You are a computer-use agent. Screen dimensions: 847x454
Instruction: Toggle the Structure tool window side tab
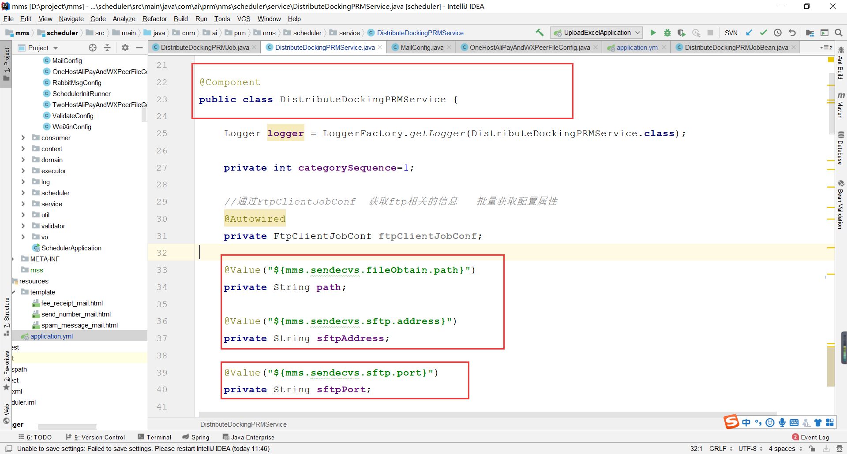coord(6,316)
